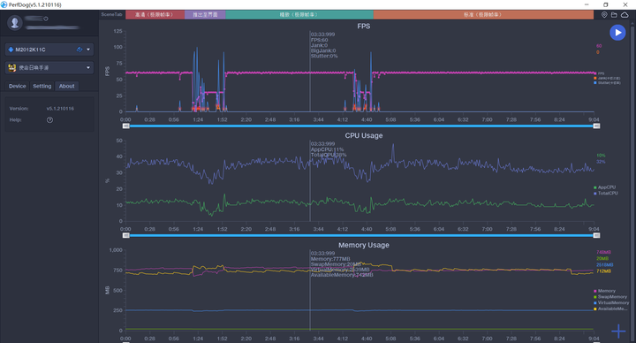Toggle the Jank series in FPS legend

pyautogui.click(x=607, y=79)
